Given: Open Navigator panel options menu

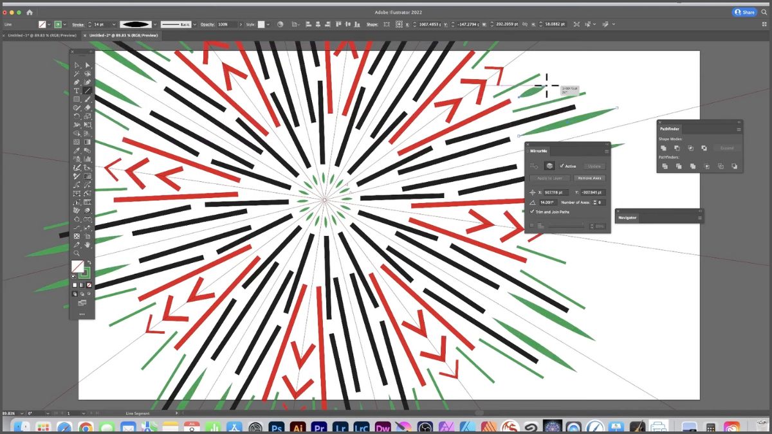Looking at the screenshot, I should tap(700, 218).
